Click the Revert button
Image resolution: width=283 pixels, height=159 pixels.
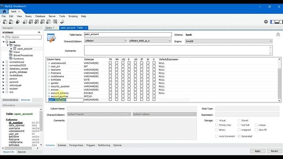274,151
